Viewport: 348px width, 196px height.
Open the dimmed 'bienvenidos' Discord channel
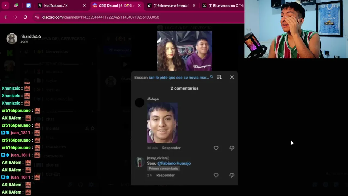pyautogui.click(x=57, y=51)
